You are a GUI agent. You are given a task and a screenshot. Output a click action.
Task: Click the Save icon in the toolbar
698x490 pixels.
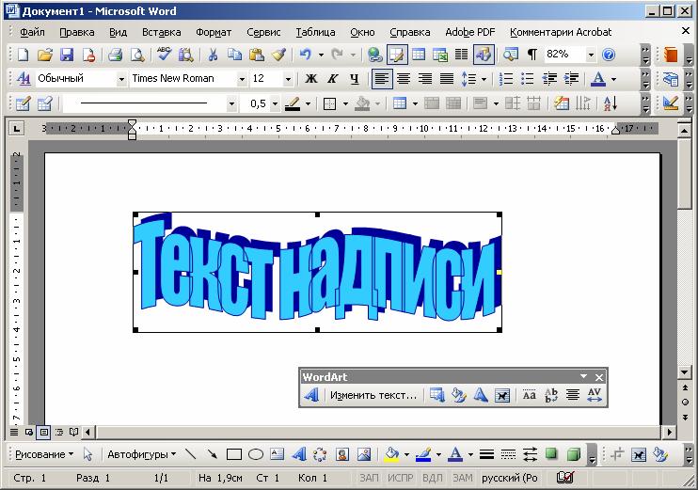67,55
